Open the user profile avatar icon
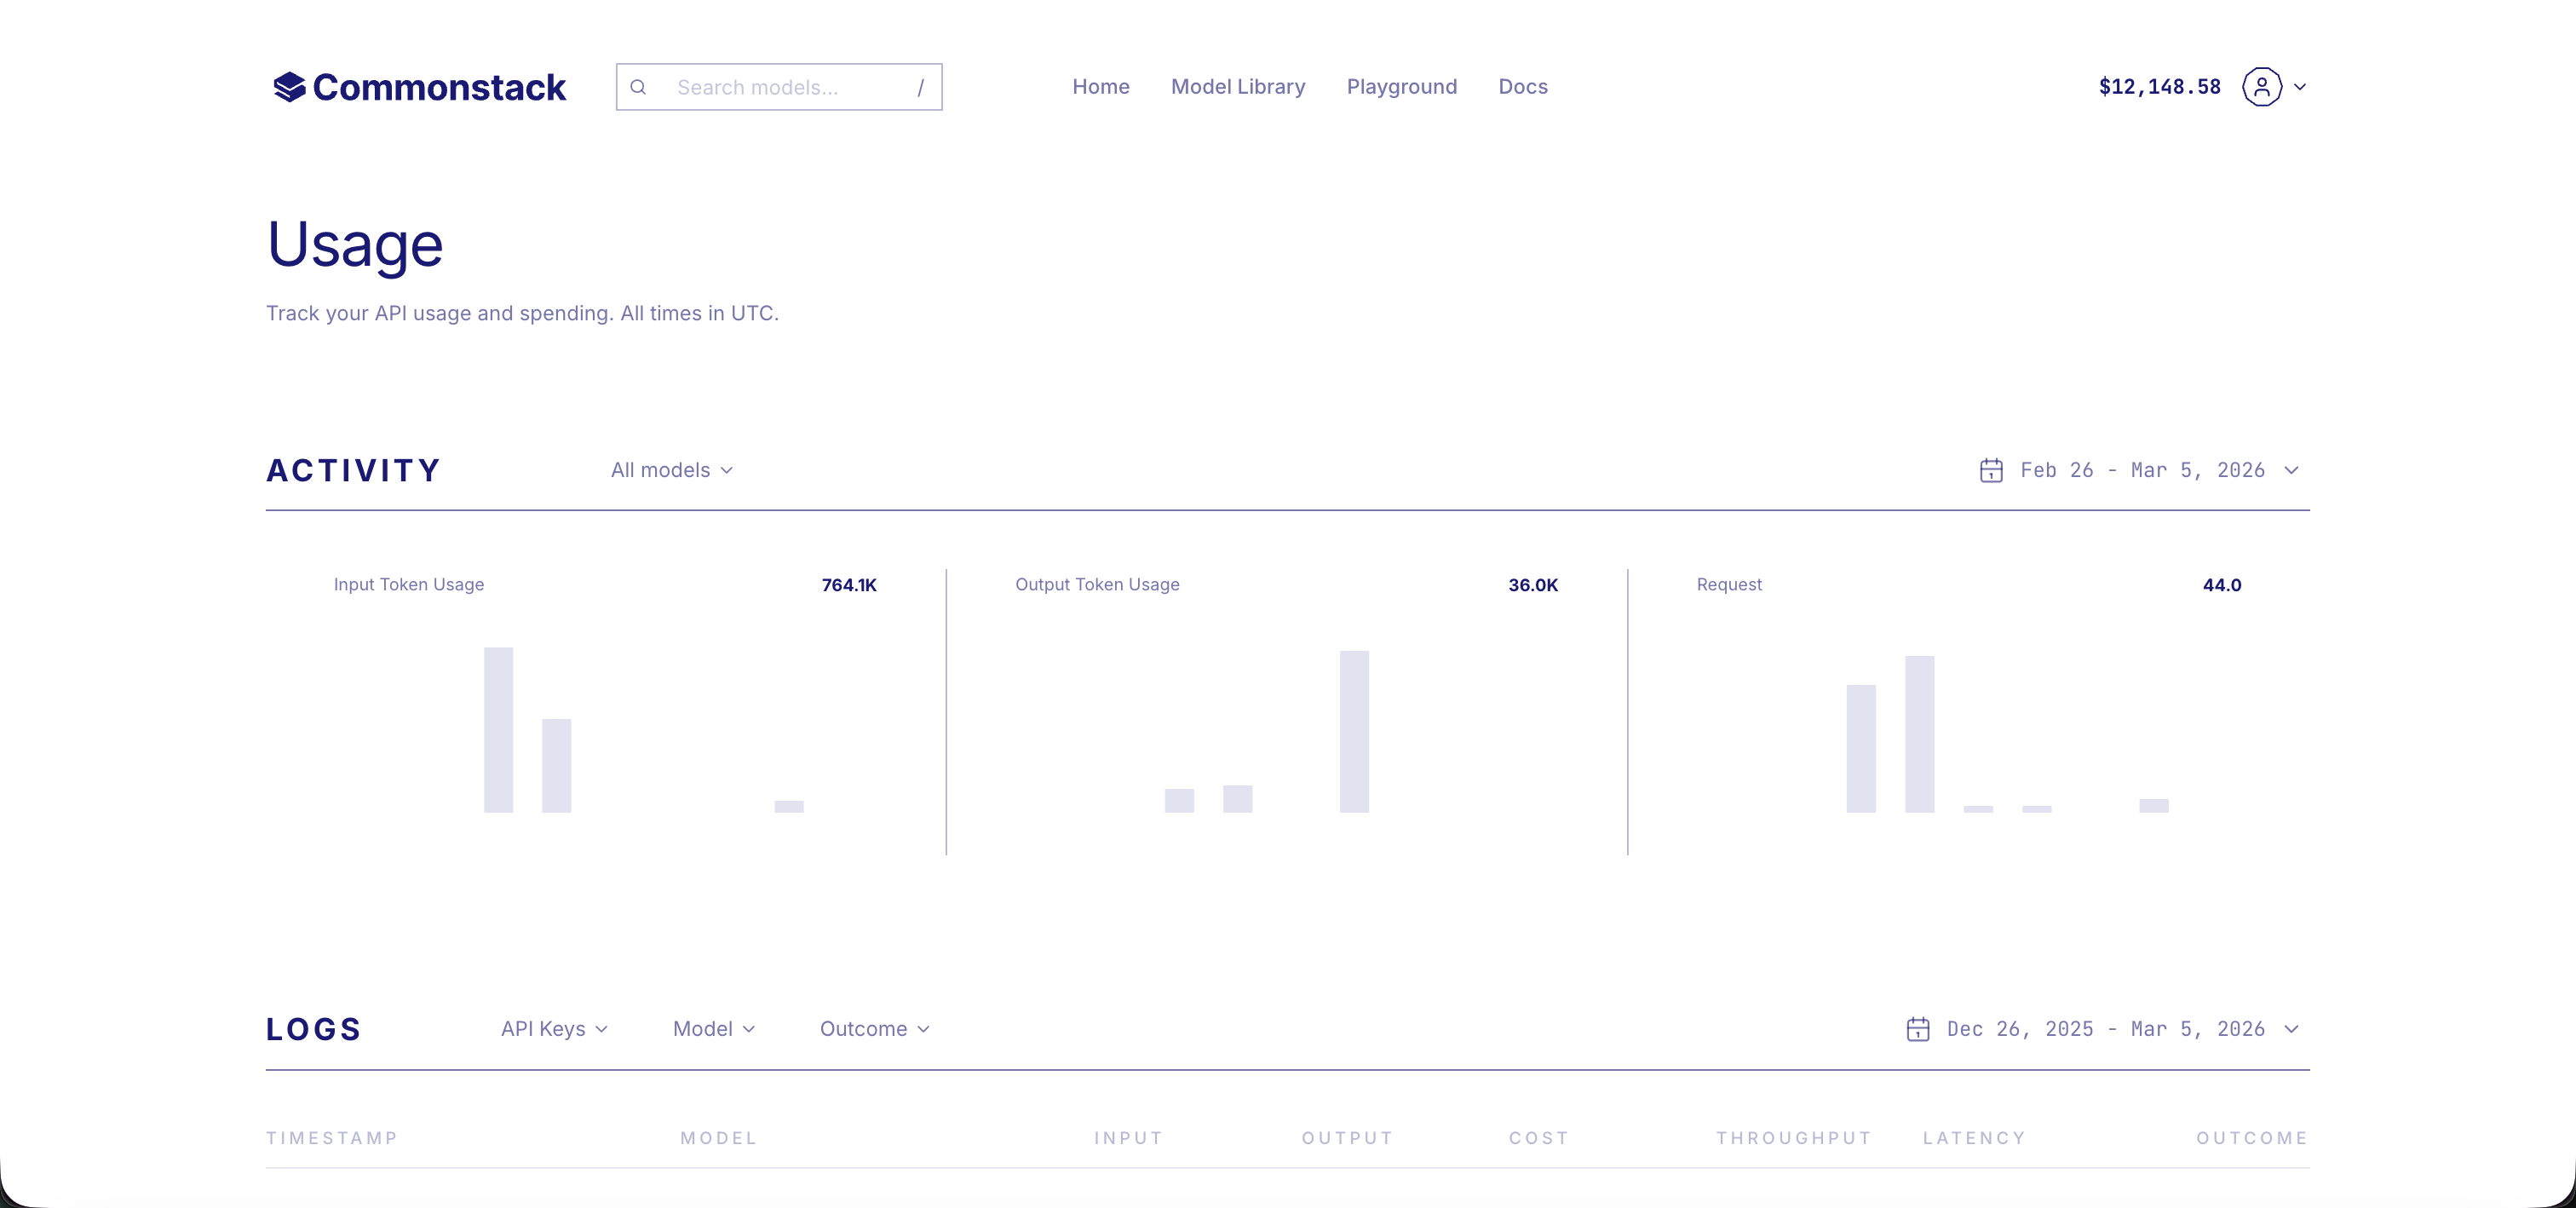 [2261, 87]
